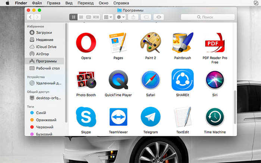The width and height of the screenshot is (261, 163).
Task: Select iCloud Drive in the sidebar
Action: pos(44,47)
